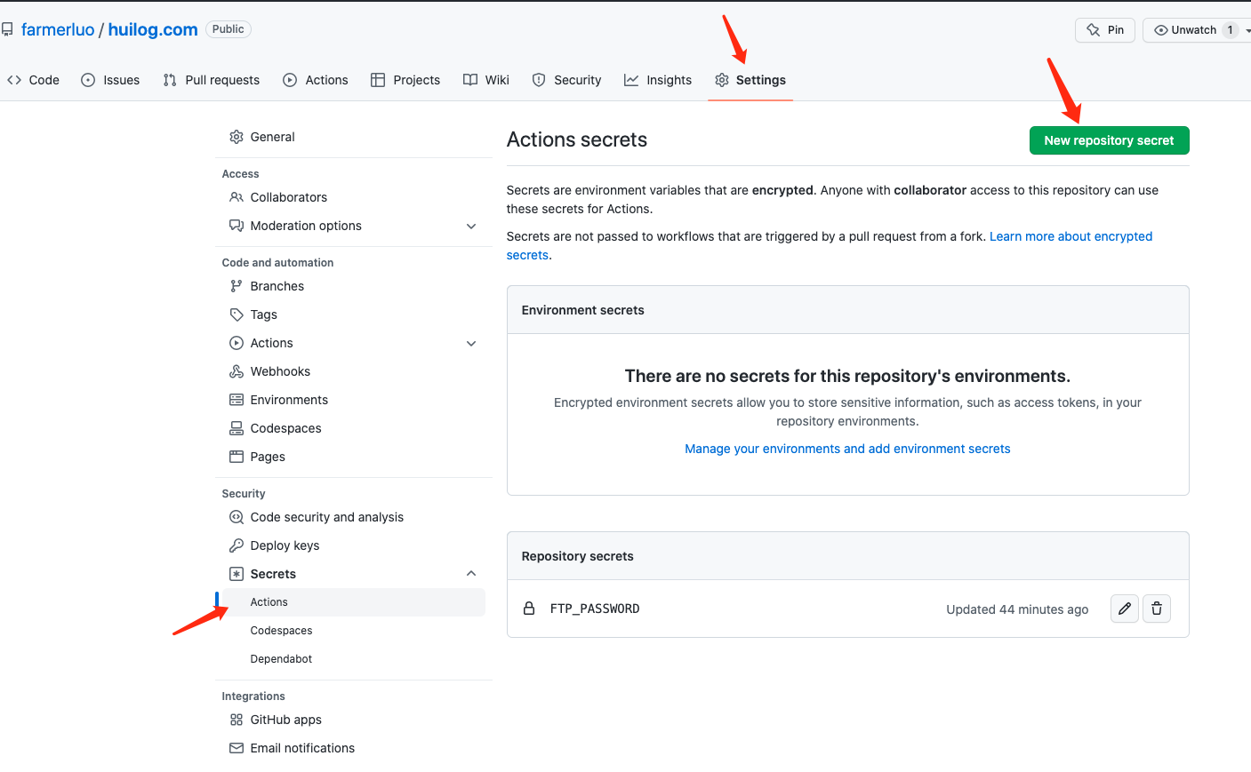Image resolution: width=1251 pixels, height=772 pixels.
Task: Open the Insights tab
Action: coord(658,80)
